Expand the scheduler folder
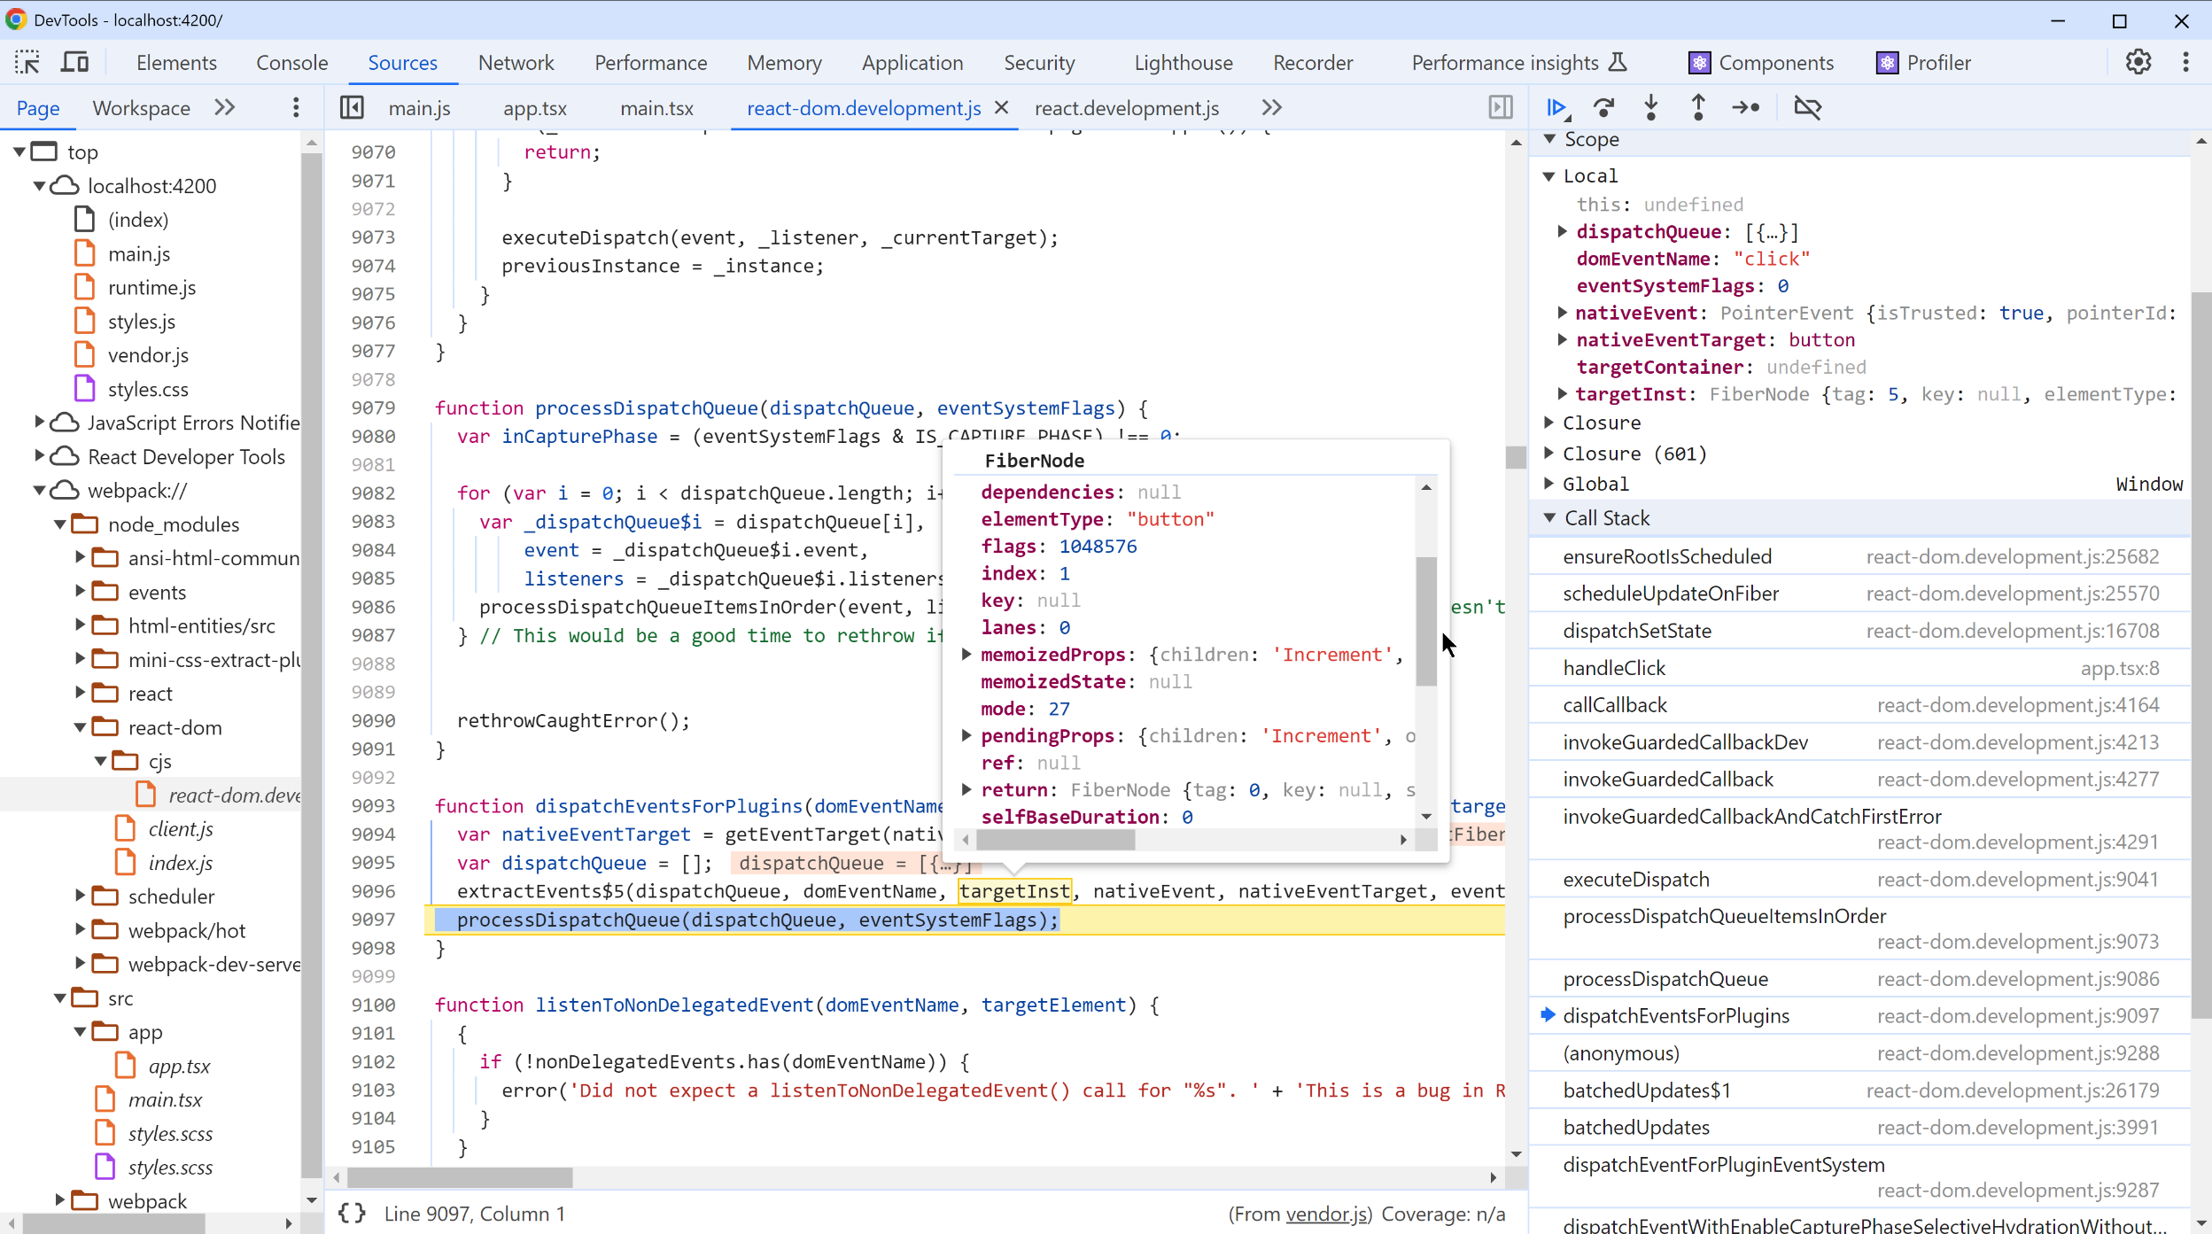 point(80,896)
